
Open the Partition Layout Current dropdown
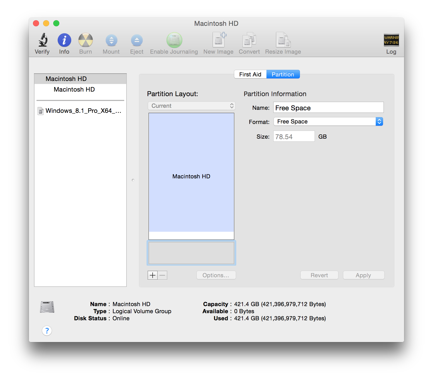[192, 106]
